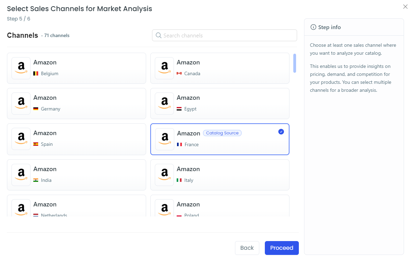
Task: Click the Spain flag icon
Action: tap(36, 144)
